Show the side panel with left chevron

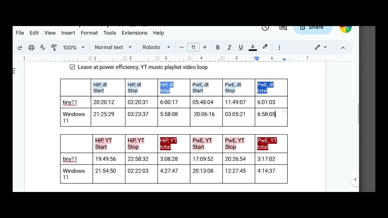pos(355,179)
